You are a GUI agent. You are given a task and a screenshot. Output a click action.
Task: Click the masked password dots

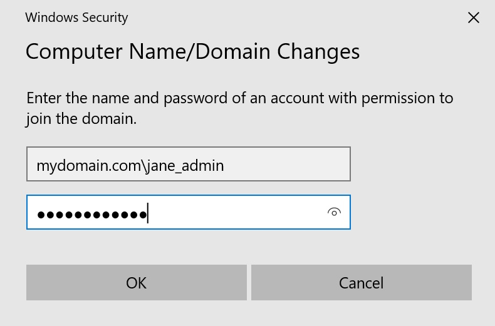point(91,215)
